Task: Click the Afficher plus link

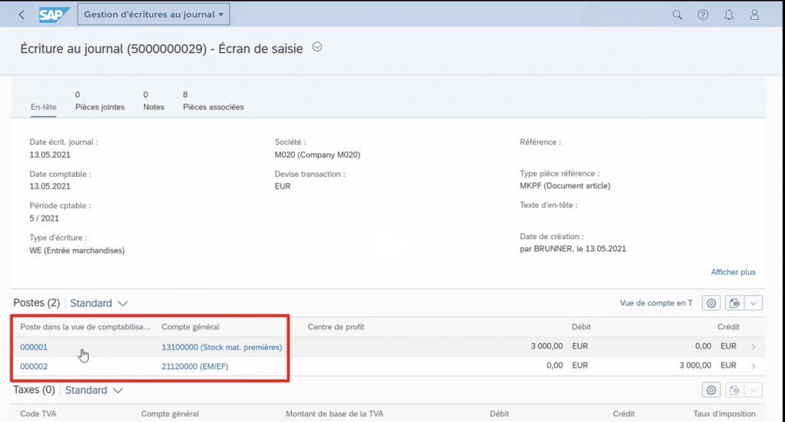Action: (x=733, y=272)
